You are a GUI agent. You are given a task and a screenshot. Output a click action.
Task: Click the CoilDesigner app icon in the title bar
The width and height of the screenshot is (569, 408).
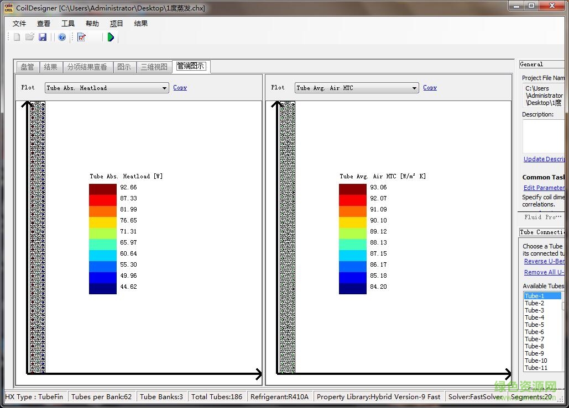coord(8,8)
